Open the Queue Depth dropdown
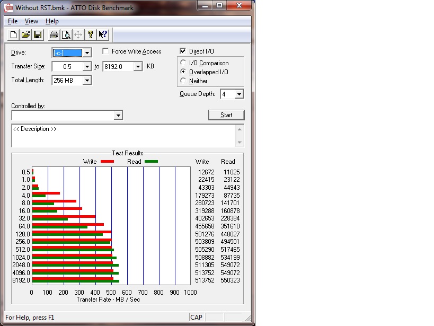The width and height of the screenshot is (434, 326). [x=239, y=94]
